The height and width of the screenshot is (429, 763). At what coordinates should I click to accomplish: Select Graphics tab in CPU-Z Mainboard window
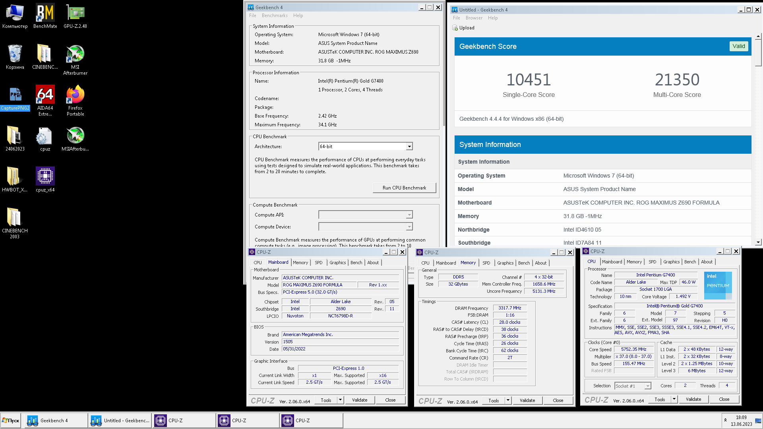pyautogui.click(x=338, y=263)
